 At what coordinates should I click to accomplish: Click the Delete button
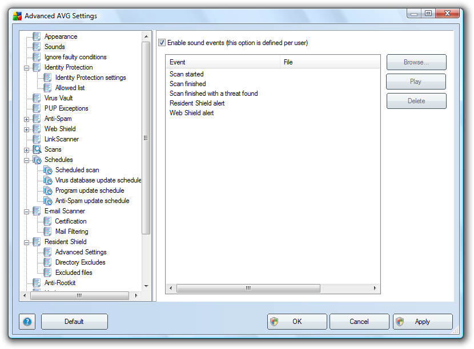pyautogui.click(x=416, y=101)
